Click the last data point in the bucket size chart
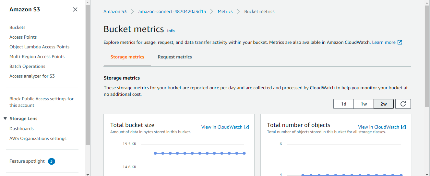Screen dimensions: 430x176 tap(244, 153)
